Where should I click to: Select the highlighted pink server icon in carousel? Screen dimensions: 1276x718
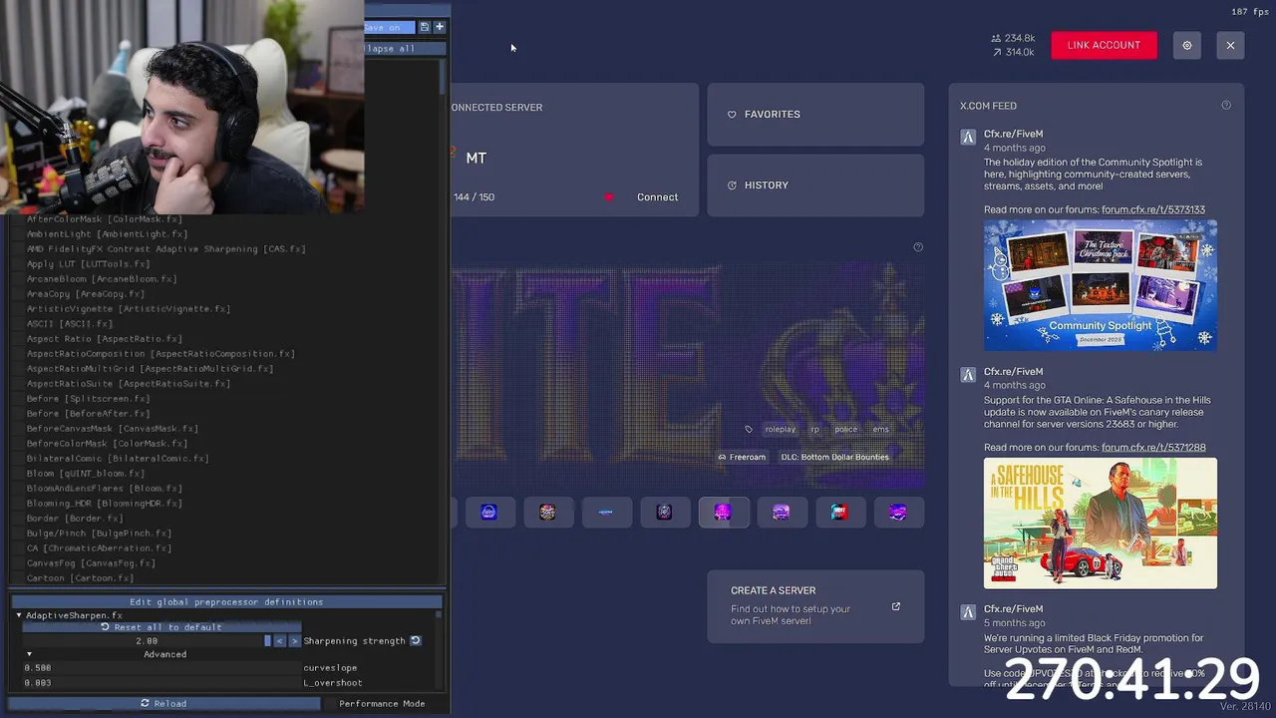(723, 512)
